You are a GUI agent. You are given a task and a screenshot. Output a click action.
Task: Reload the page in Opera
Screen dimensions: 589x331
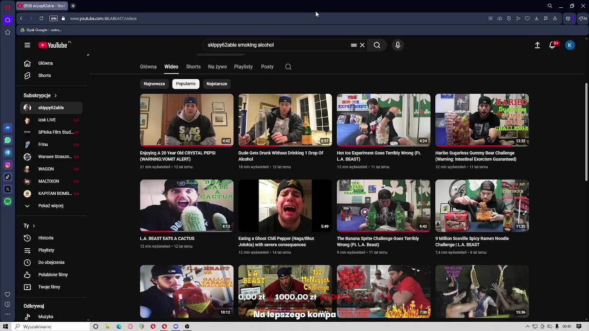point(41,18)
